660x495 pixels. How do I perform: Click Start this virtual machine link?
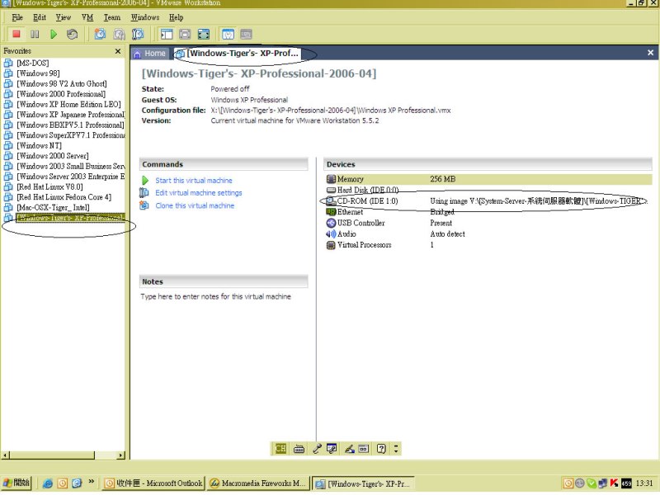[194, 181]
